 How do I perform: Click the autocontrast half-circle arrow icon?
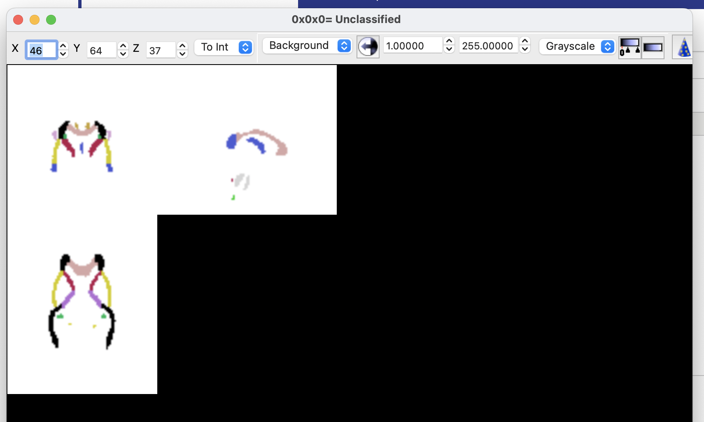368,47
